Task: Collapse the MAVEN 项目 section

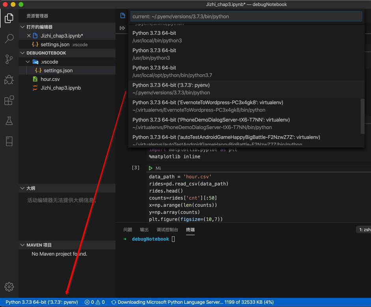Action: click(22, 245)
